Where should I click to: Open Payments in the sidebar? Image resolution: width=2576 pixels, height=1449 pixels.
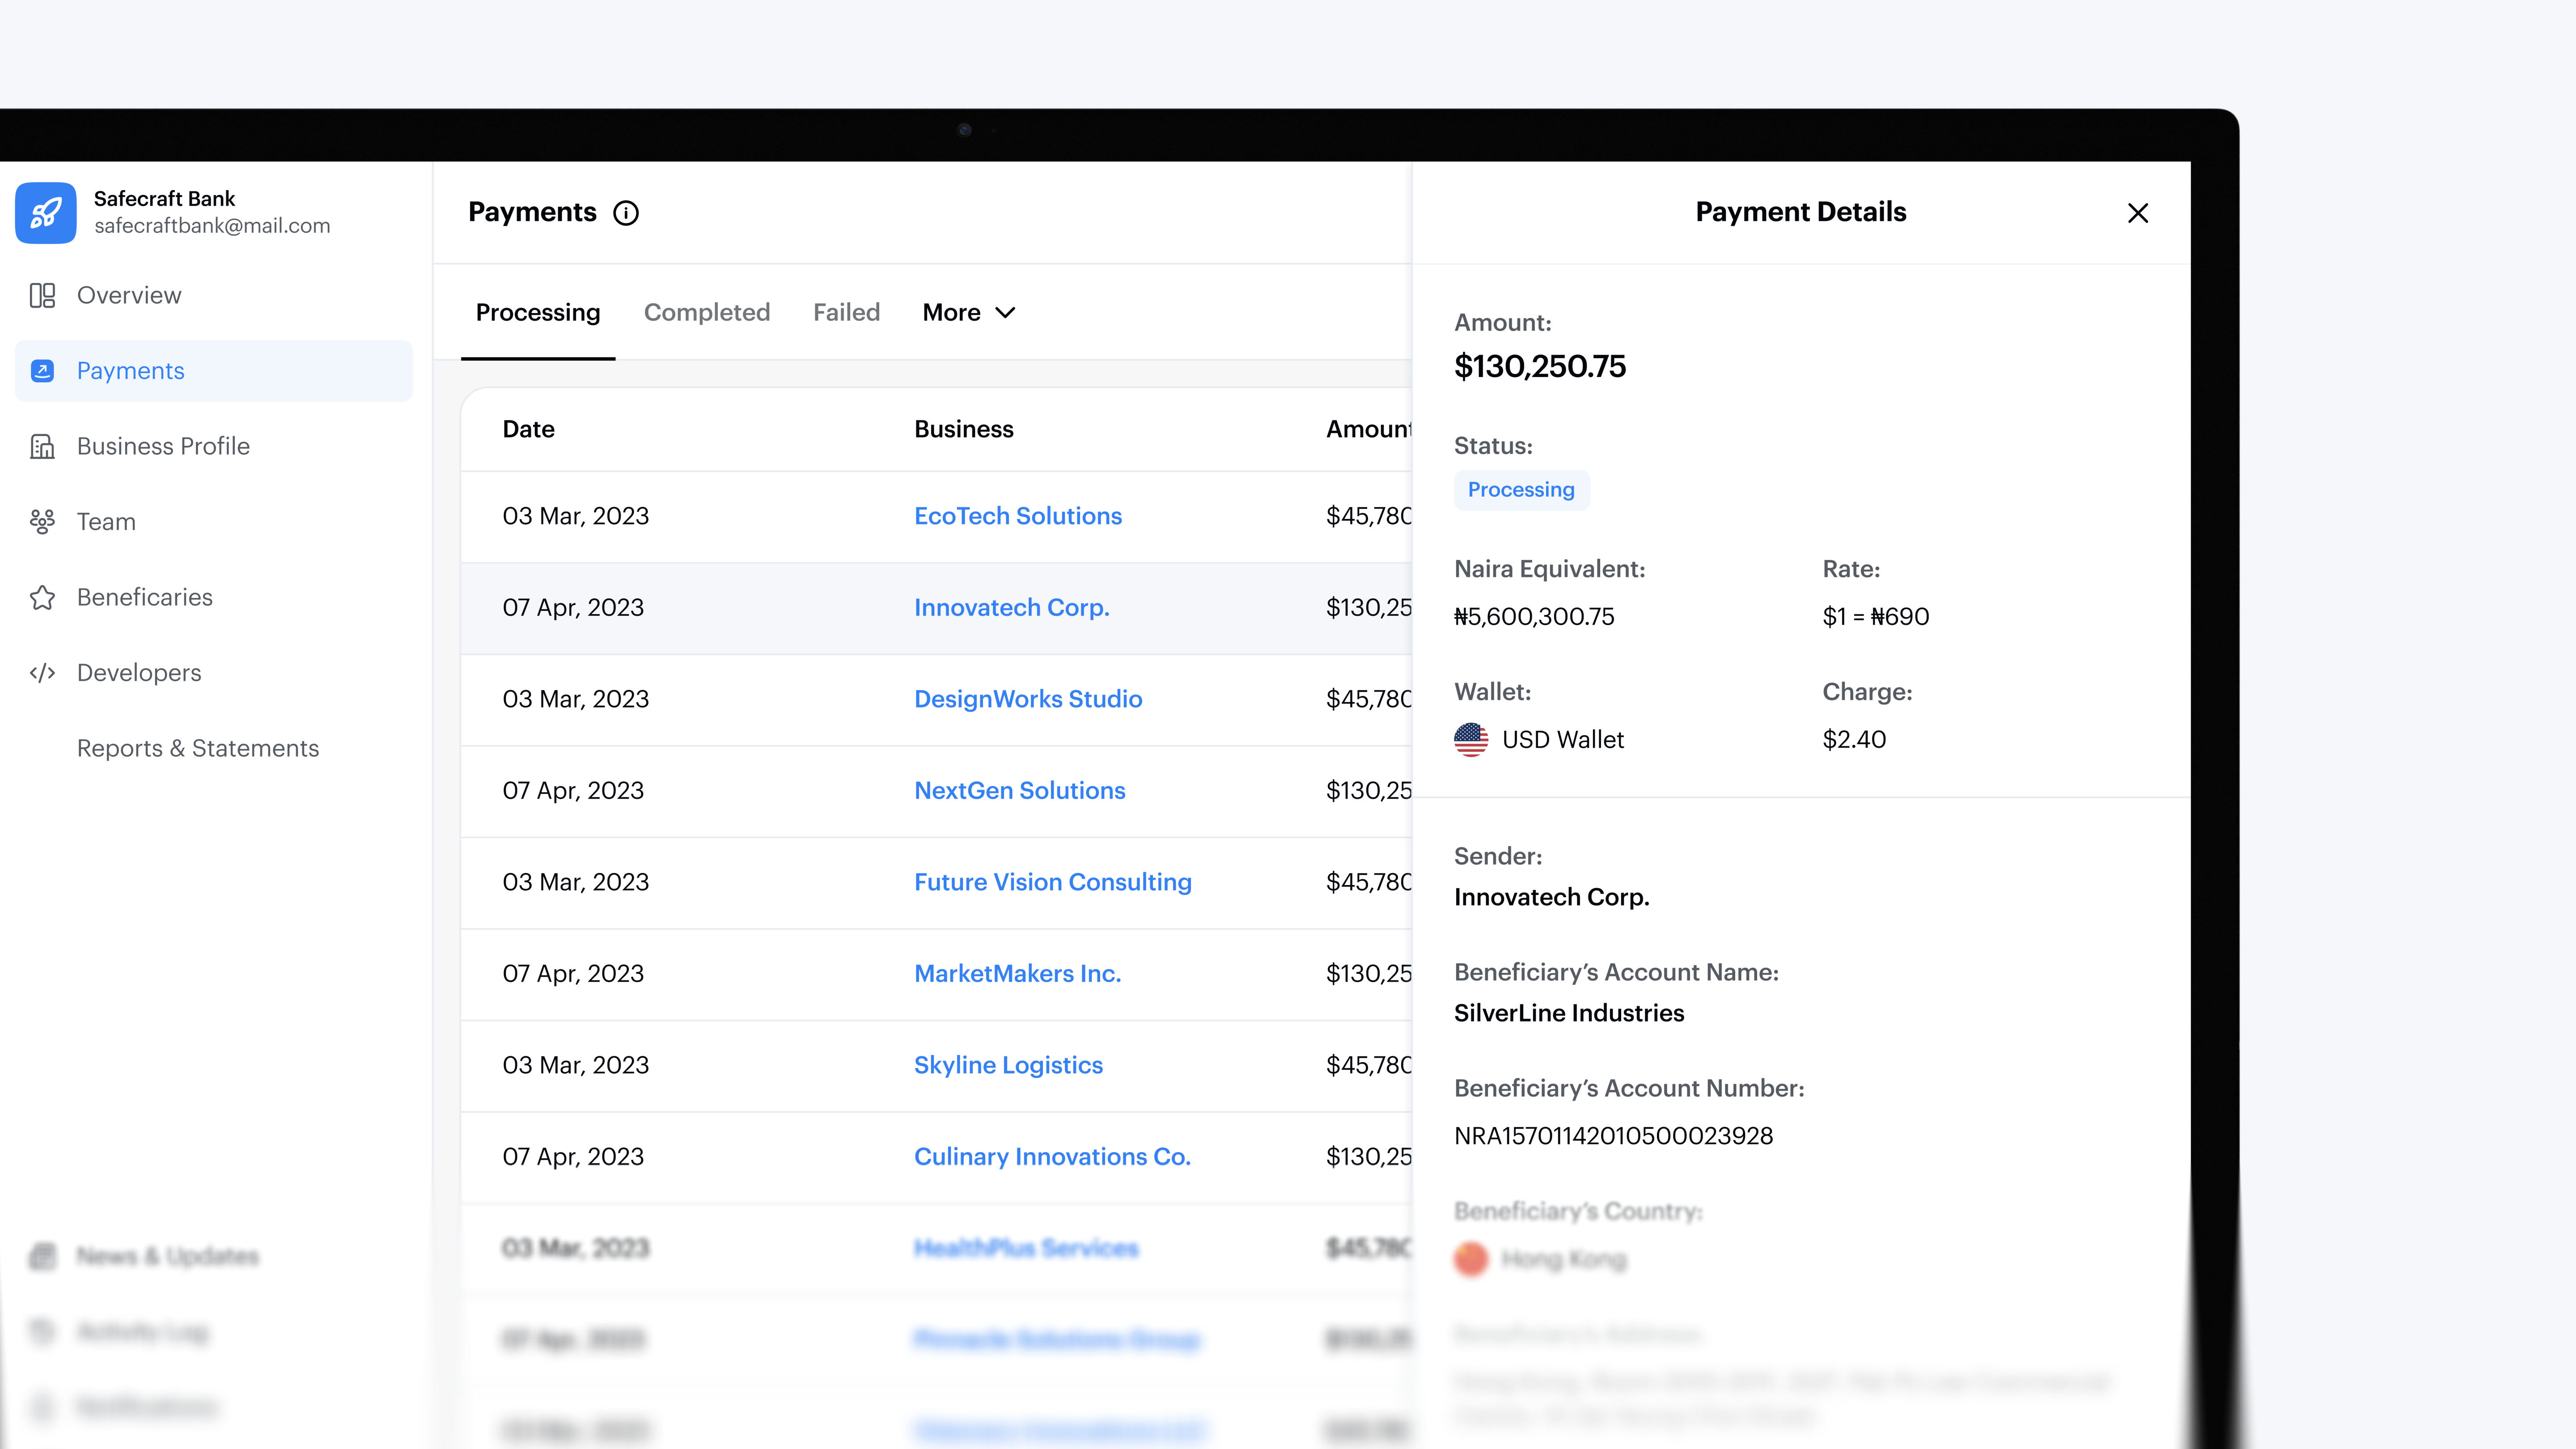pos(214,371)
